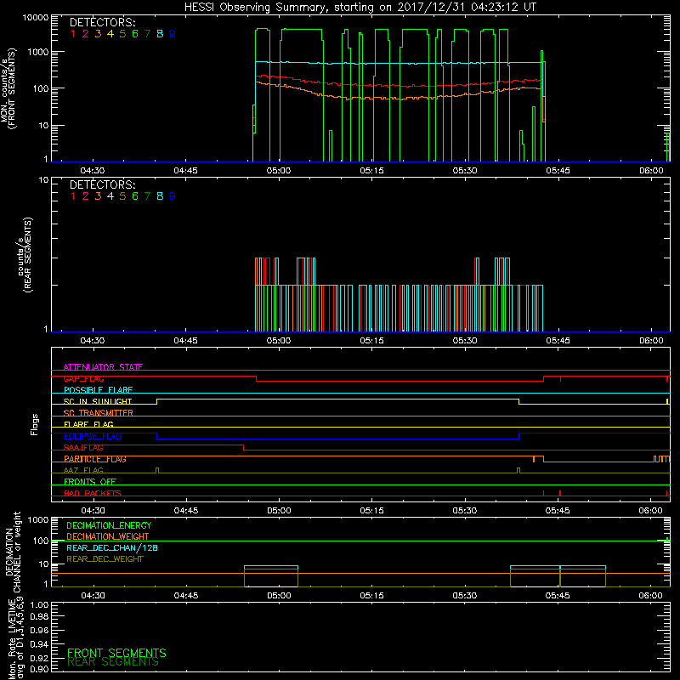Click the REAR_DEC_CHAN/128 legend label
Image resolution: width=680 pixels, height=680 pixels.
112,547
